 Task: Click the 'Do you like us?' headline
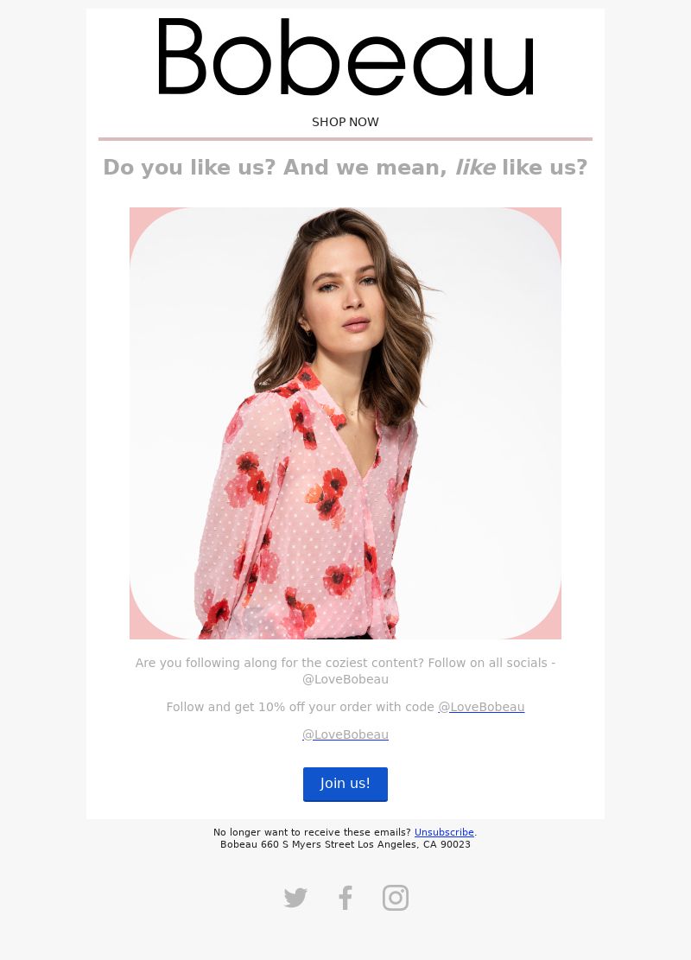(x=345, y=167)
